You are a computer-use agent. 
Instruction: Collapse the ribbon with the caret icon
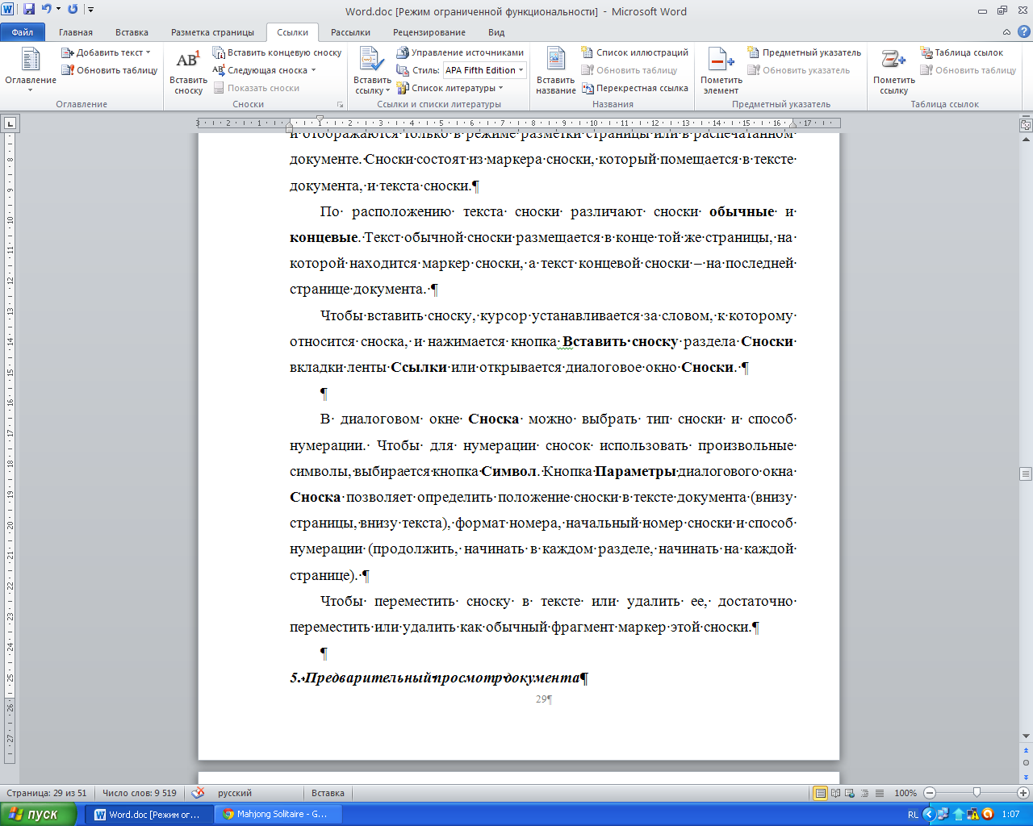click(1006, 32)
